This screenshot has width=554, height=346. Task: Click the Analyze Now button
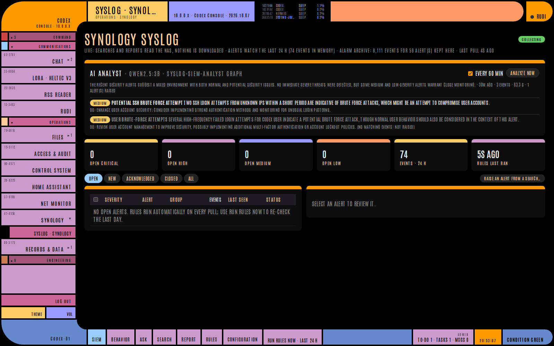[x=522, y=73]
